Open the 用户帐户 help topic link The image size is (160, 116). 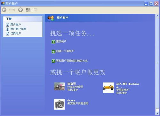(16, 25)
